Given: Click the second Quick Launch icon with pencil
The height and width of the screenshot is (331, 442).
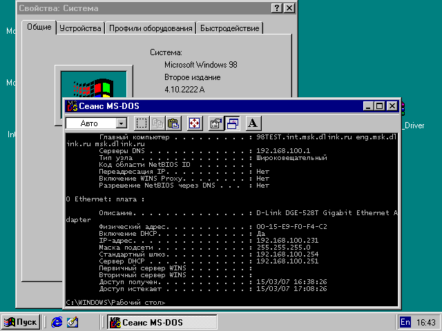Looking at the screenshot, I should click(73, 322).
